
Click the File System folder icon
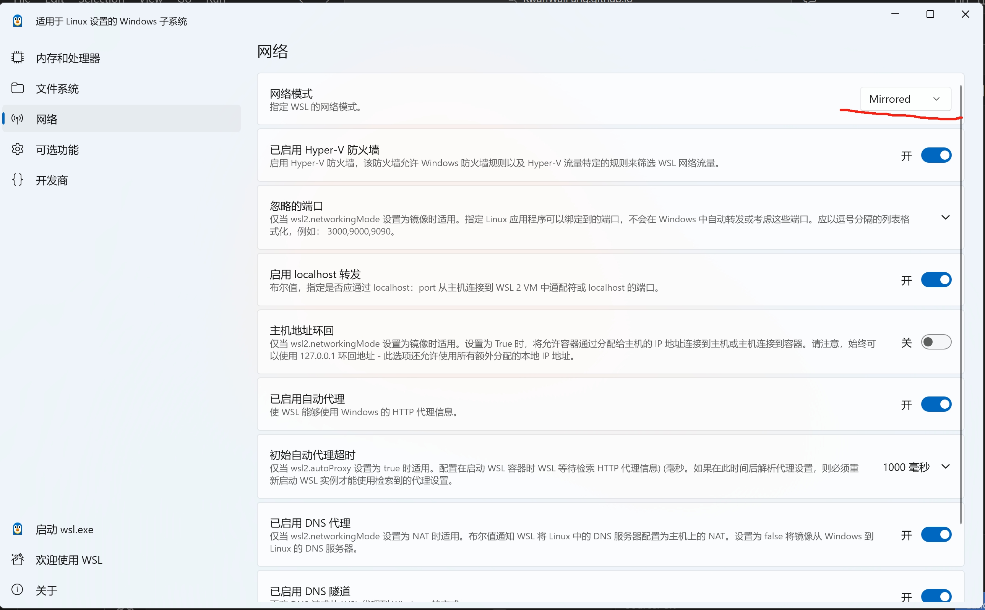[x=17, y=88]
